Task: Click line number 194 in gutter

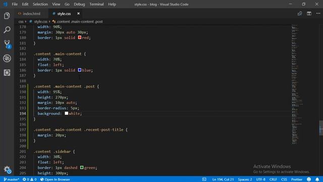Action: (x=23, y=113)
